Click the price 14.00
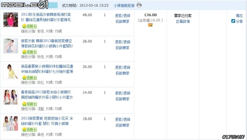Image resolution: width=247 pixels, height=140 pixels. coord(87,93)
